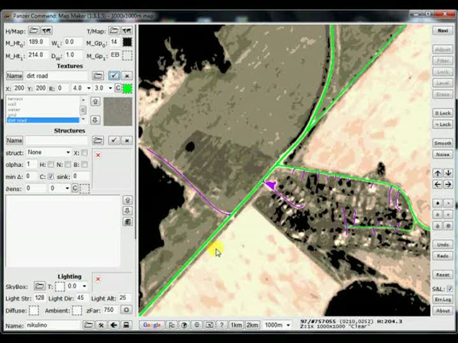This screenshot has width=458, height=343.
Task: Click the dirt road texture preview thumbnail
Action: pos(118,111)
